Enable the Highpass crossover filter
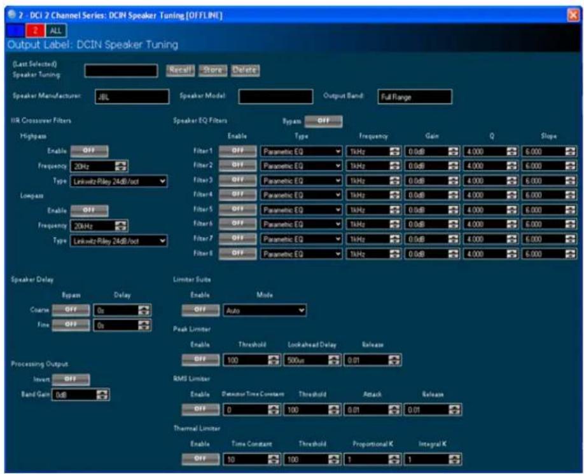 tap(90, 151)
